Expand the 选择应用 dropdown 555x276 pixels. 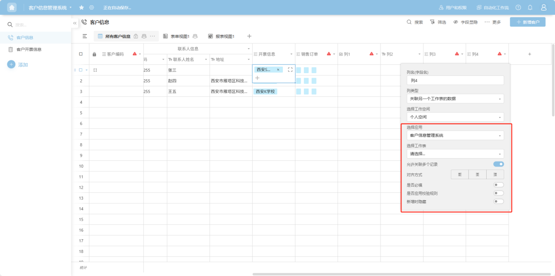point(455,135)
